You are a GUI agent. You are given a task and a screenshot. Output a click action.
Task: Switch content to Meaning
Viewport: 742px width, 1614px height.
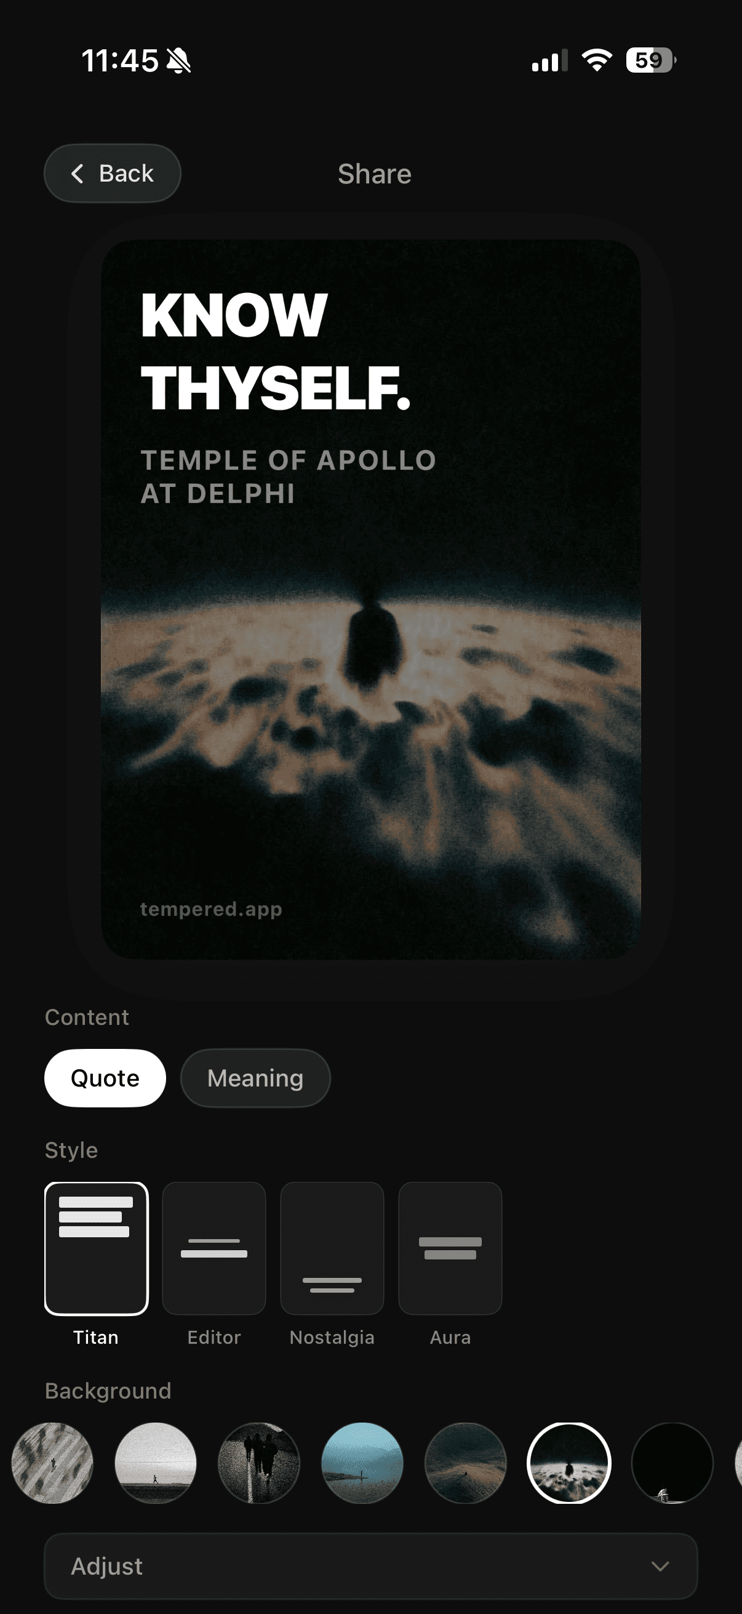255,1078
